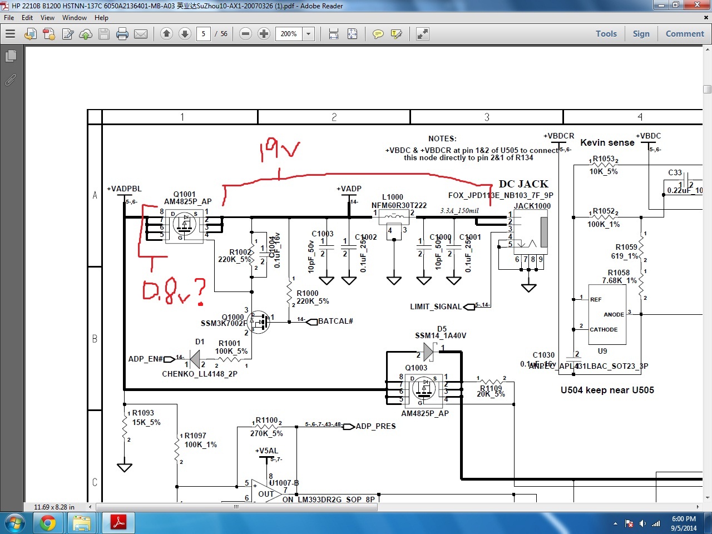Click the fit width scrolling icon
The width and height of the screenshot is (712, 534).
[x=334, y=34]
